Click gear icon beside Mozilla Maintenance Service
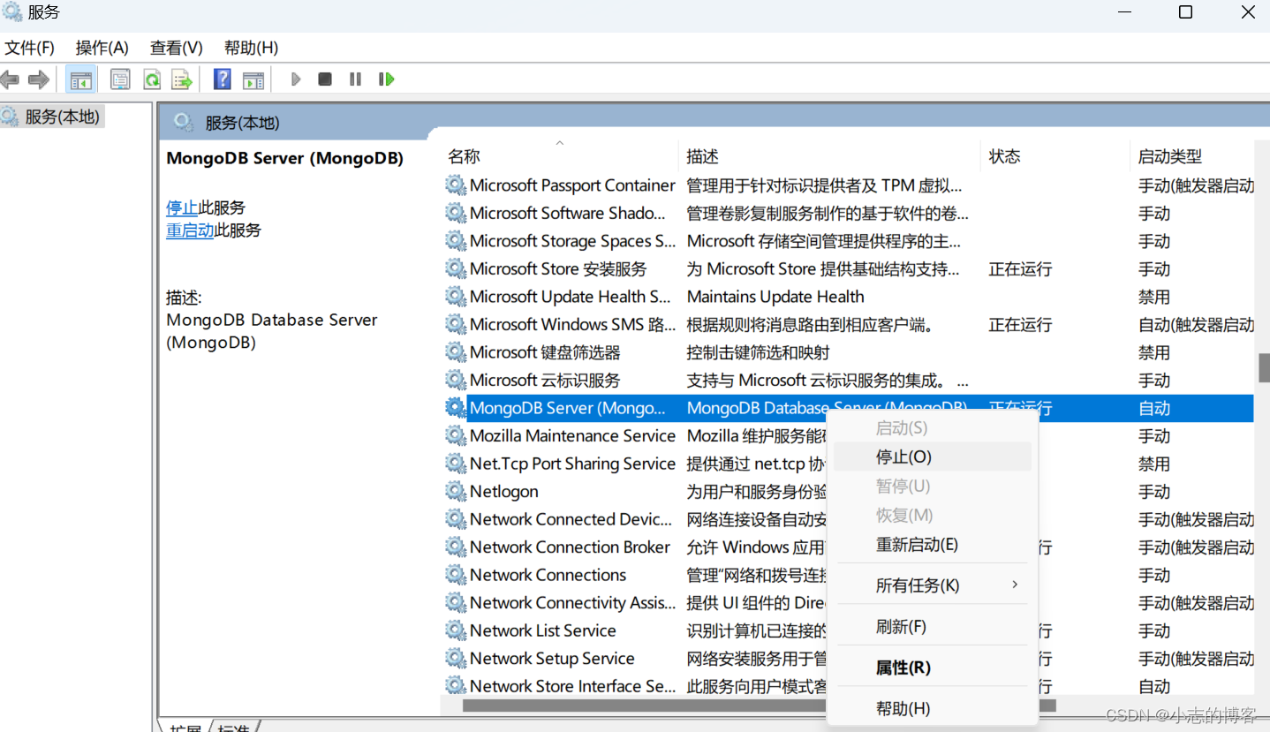This screenshot has height=732, width=1270. 456,435
